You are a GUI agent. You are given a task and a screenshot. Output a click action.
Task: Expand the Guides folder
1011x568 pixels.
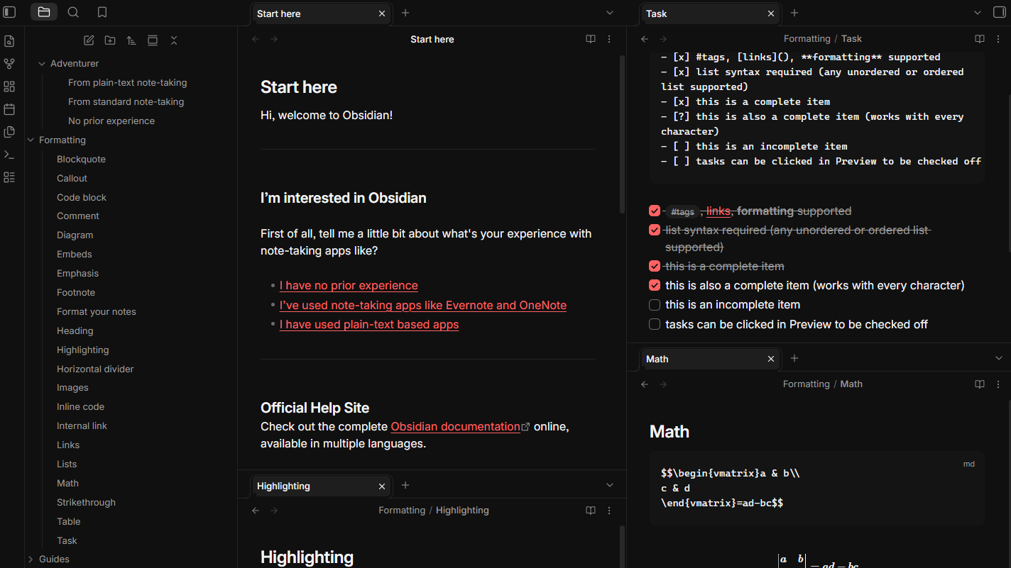(31, 559)
